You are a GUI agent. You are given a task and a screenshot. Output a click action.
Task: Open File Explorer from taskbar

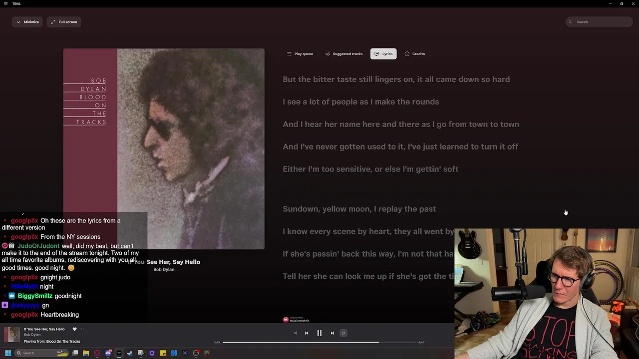pos(86,353)
